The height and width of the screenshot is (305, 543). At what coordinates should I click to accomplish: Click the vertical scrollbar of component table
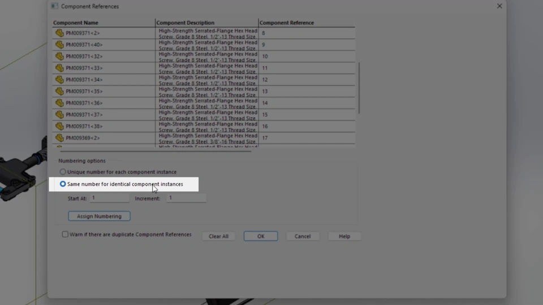click(359, 88)
